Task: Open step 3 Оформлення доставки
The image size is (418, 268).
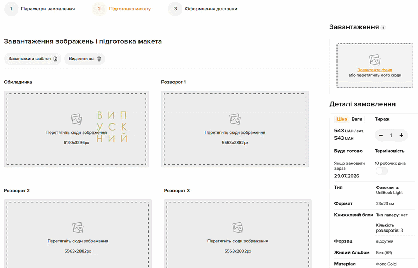Action: click(203, 9)
